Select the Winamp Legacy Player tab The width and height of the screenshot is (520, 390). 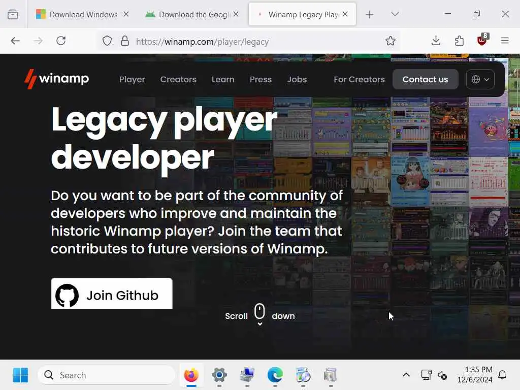tap(302, 14)
